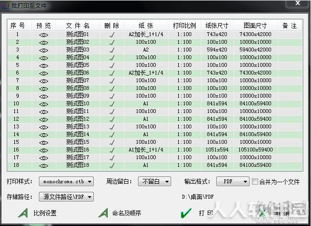Delete 测试图02 using its check mark icon
311x226 pixels.
pyautogui.click(x=112, y=43)
